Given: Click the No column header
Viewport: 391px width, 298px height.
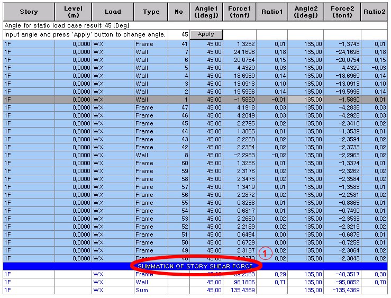Looking at the screenshot, I should 179,11.
